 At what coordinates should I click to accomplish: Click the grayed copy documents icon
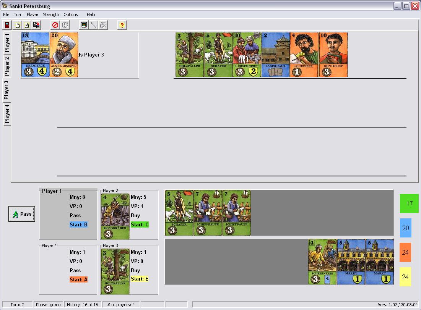(x=103, y=25)
